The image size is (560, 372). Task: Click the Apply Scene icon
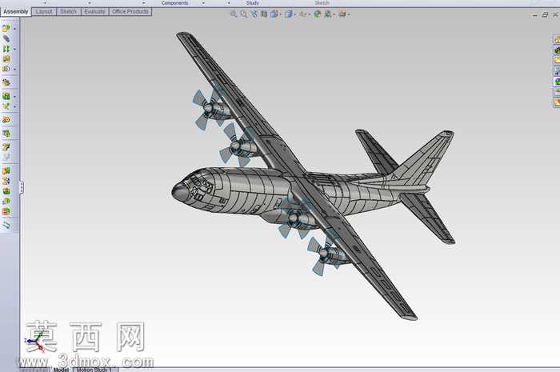327,14
